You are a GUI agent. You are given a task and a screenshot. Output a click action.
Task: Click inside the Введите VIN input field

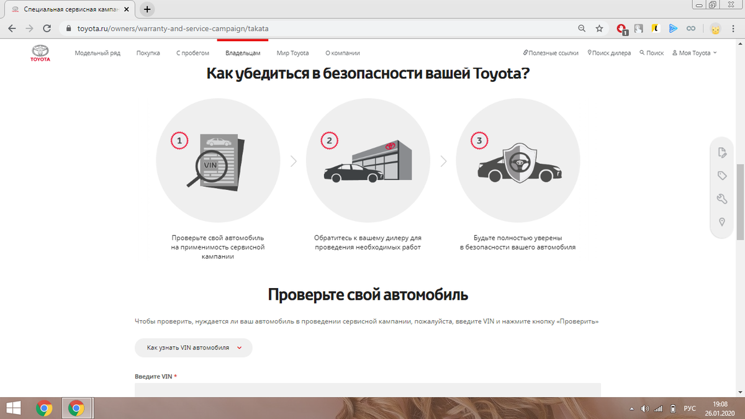click(366, 390)
